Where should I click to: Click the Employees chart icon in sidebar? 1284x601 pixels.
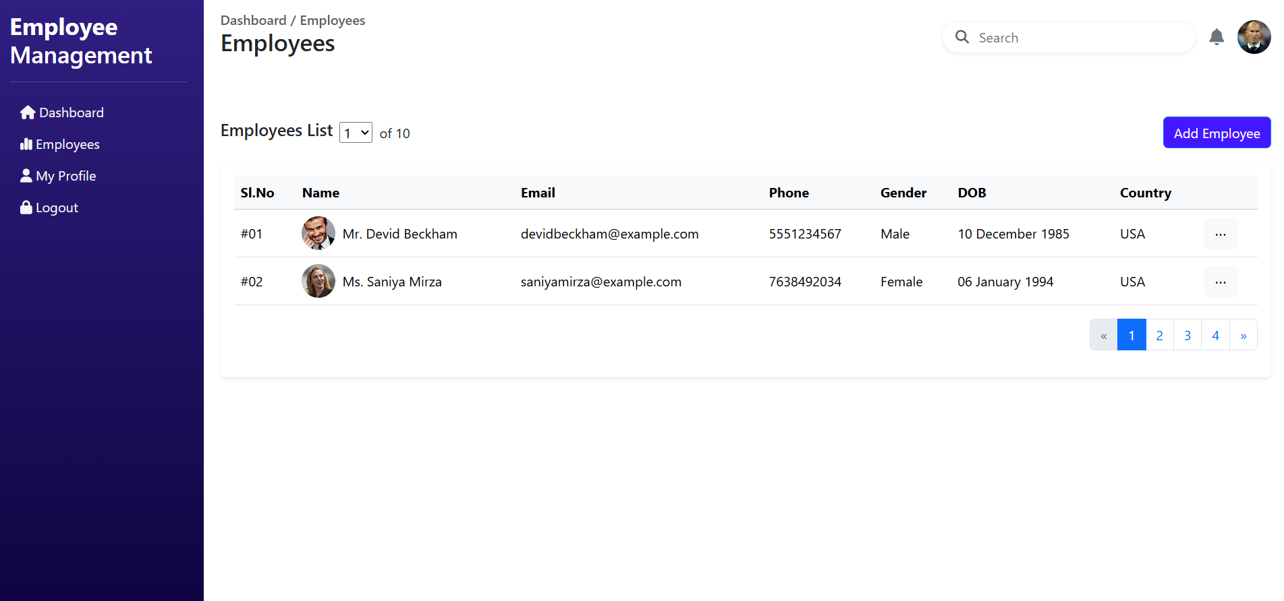[x=26, y=144]
